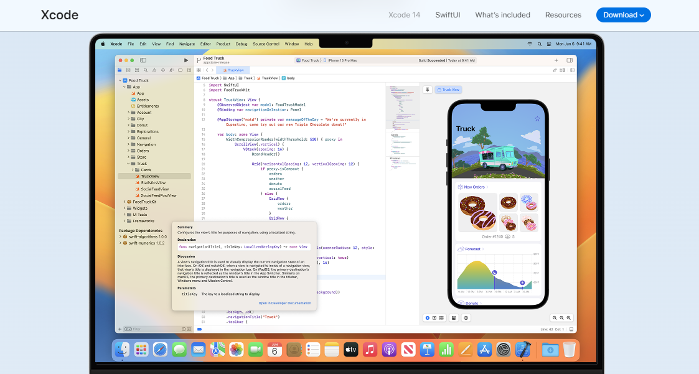Screen dimensions: 699x374
Task: Toggle the inspector panel at the window's top right
Action: [x=570, y=60]
